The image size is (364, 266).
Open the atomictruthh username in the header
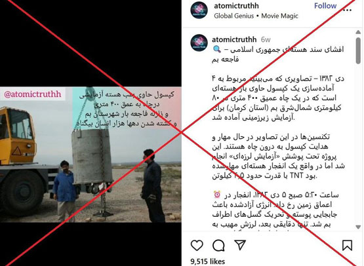tap(236, 6)
